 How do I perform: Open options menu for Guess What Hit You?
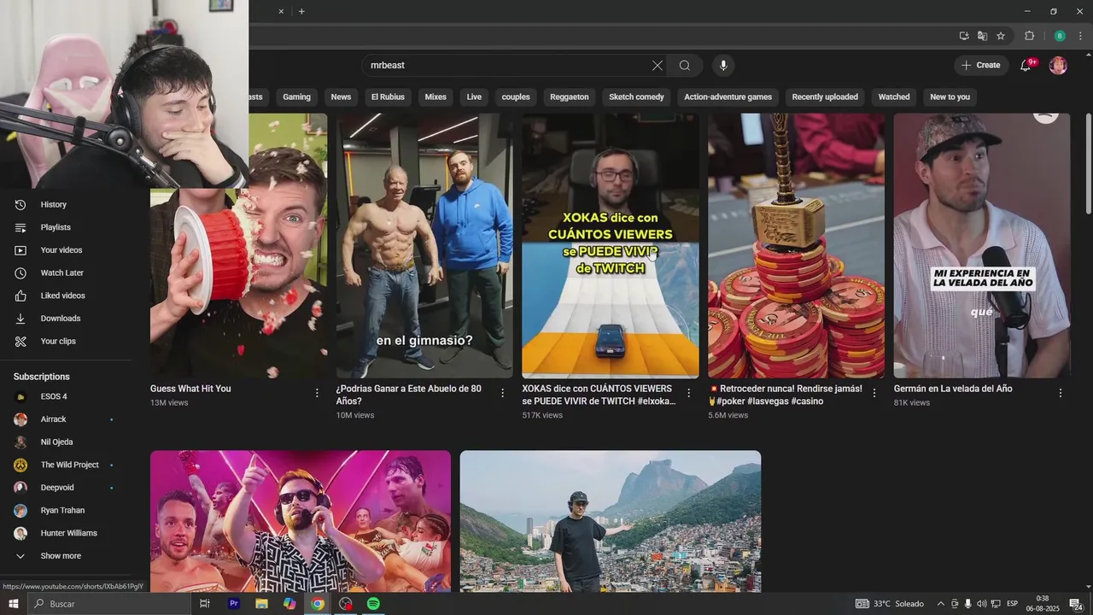(x=317, y=393)
